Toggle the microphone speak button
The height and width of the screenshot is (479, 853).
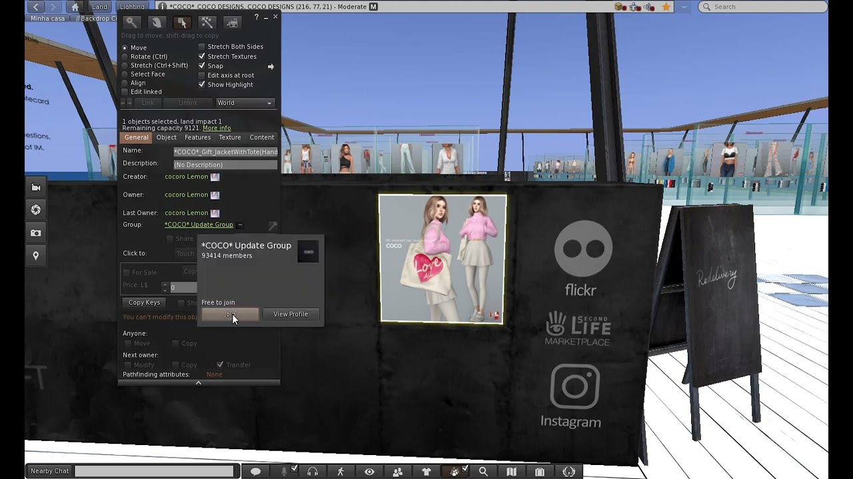[285, 471]
